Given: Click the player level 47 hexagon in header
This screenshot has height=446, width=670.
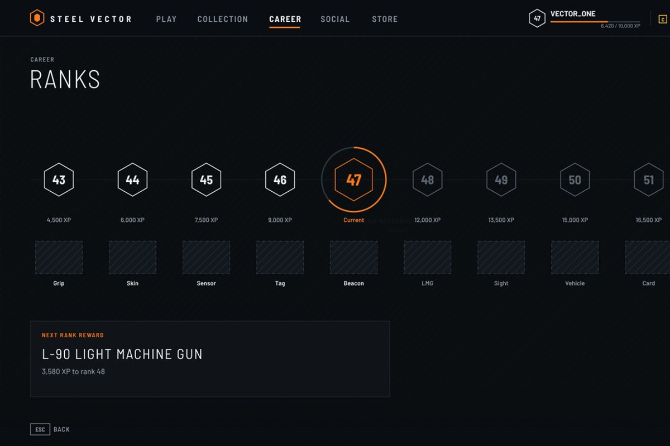Looking at the screenshot, I should click(x=537, y=18).
